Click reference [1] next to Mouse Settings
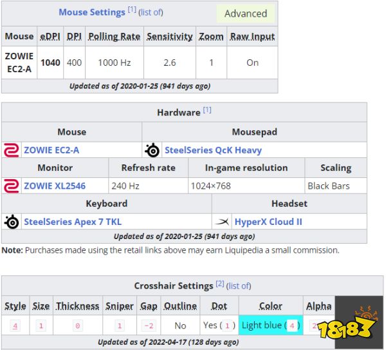Image resolution: width=386 pixels, height=350 pixels. [x=132, y=10]
